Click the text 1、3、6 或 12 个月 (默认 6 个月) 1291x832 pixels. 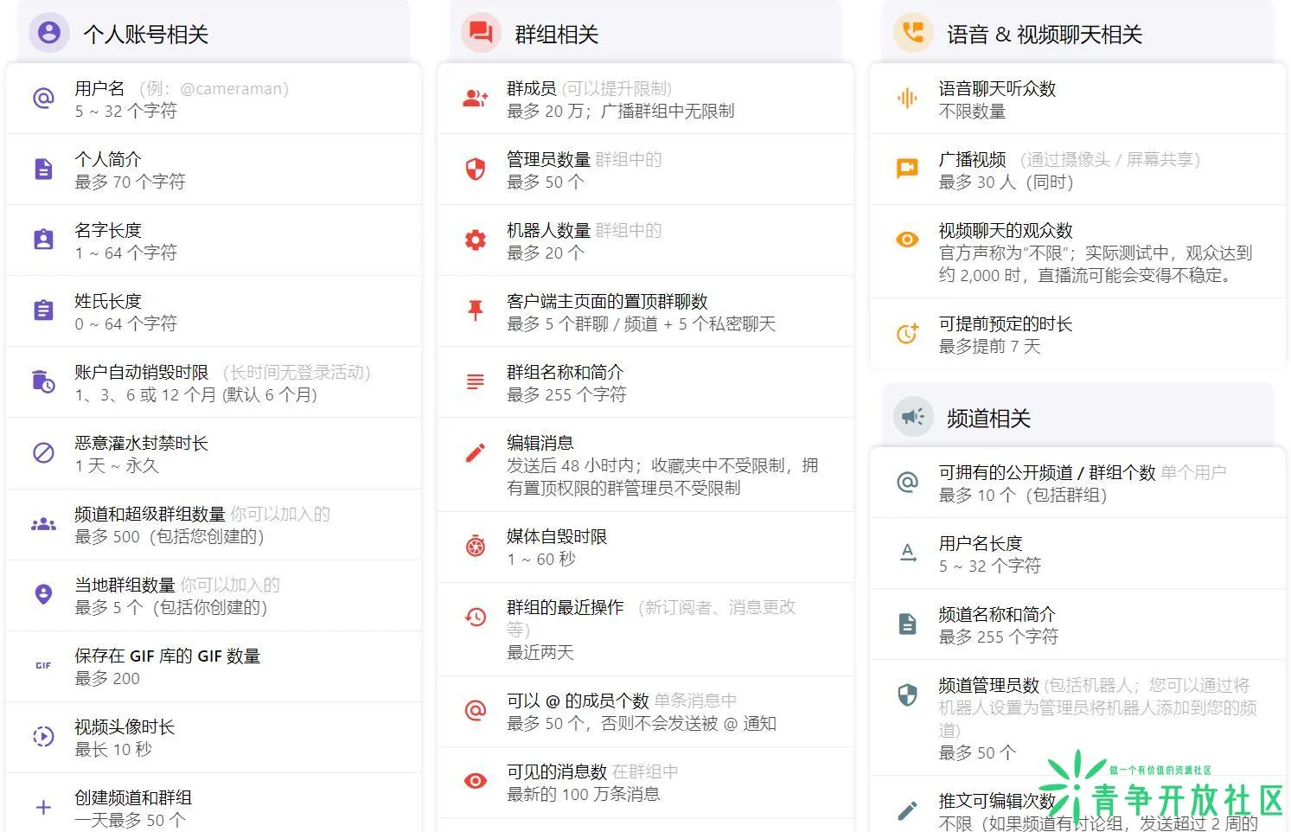pyautogui.click(x=195, y=394)
